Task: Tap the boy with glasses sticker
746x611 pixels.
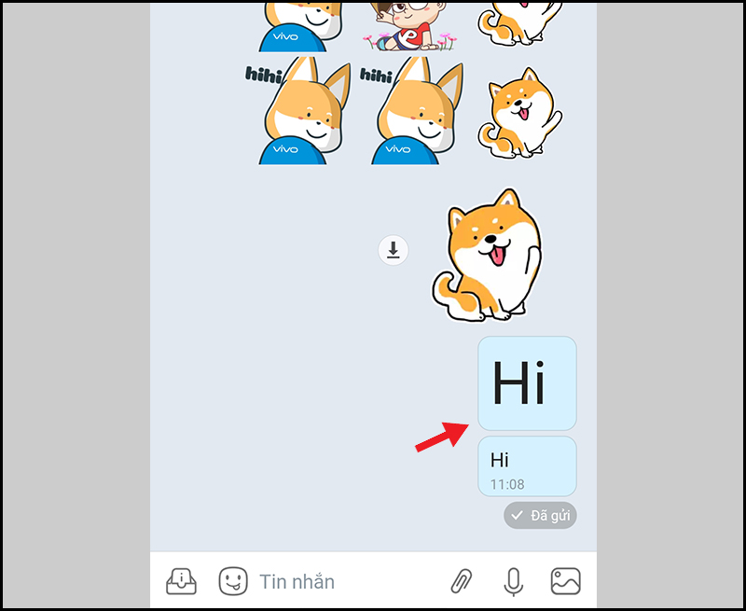Action: coord(408,26)
